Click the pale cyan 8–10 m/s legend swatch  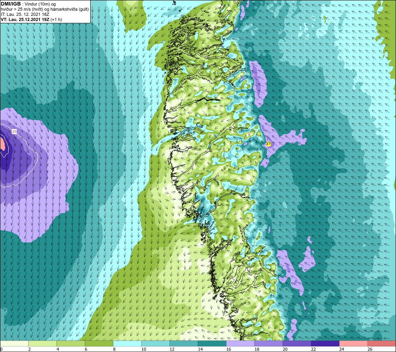click(127, 343)
